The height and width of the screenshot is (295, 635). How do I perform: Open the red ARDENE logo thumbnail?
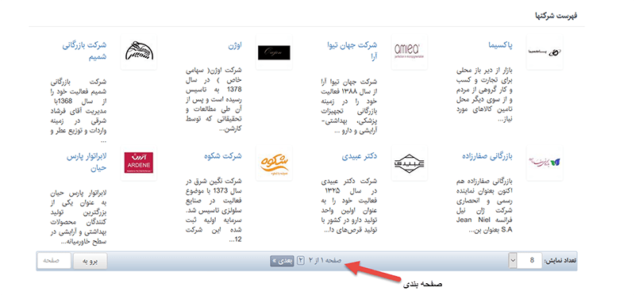coord(139,163)
